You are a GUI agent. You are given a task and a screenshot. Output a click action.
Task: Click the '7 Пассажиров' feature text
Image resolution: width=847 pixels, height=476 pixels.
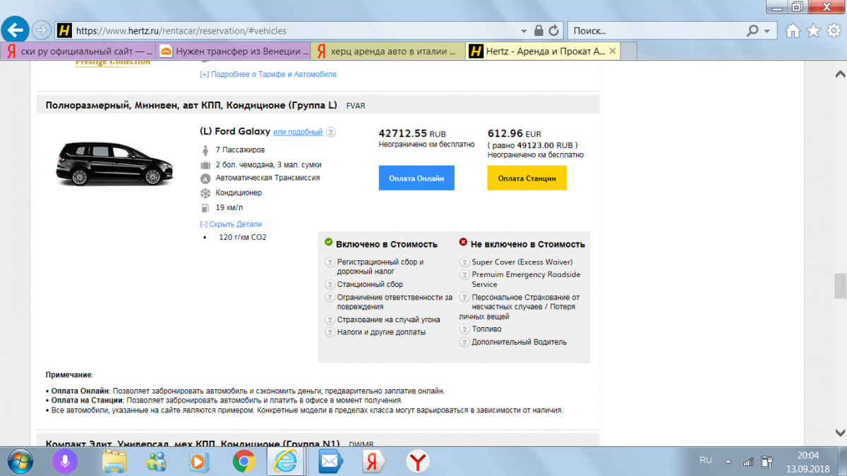pos(240,150)
